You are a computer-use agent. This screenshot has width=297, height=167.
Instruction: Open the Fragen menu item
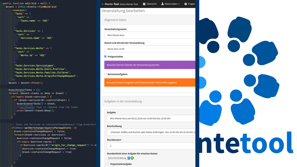tap(189, 4)
